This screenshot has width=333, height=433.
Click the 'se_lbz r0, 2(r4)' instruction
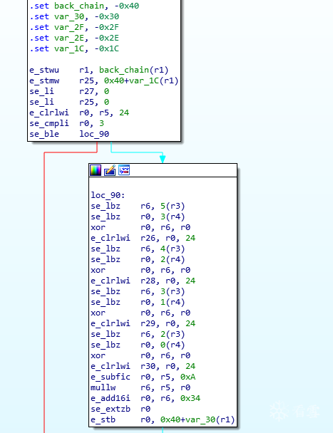coord(138,259)
